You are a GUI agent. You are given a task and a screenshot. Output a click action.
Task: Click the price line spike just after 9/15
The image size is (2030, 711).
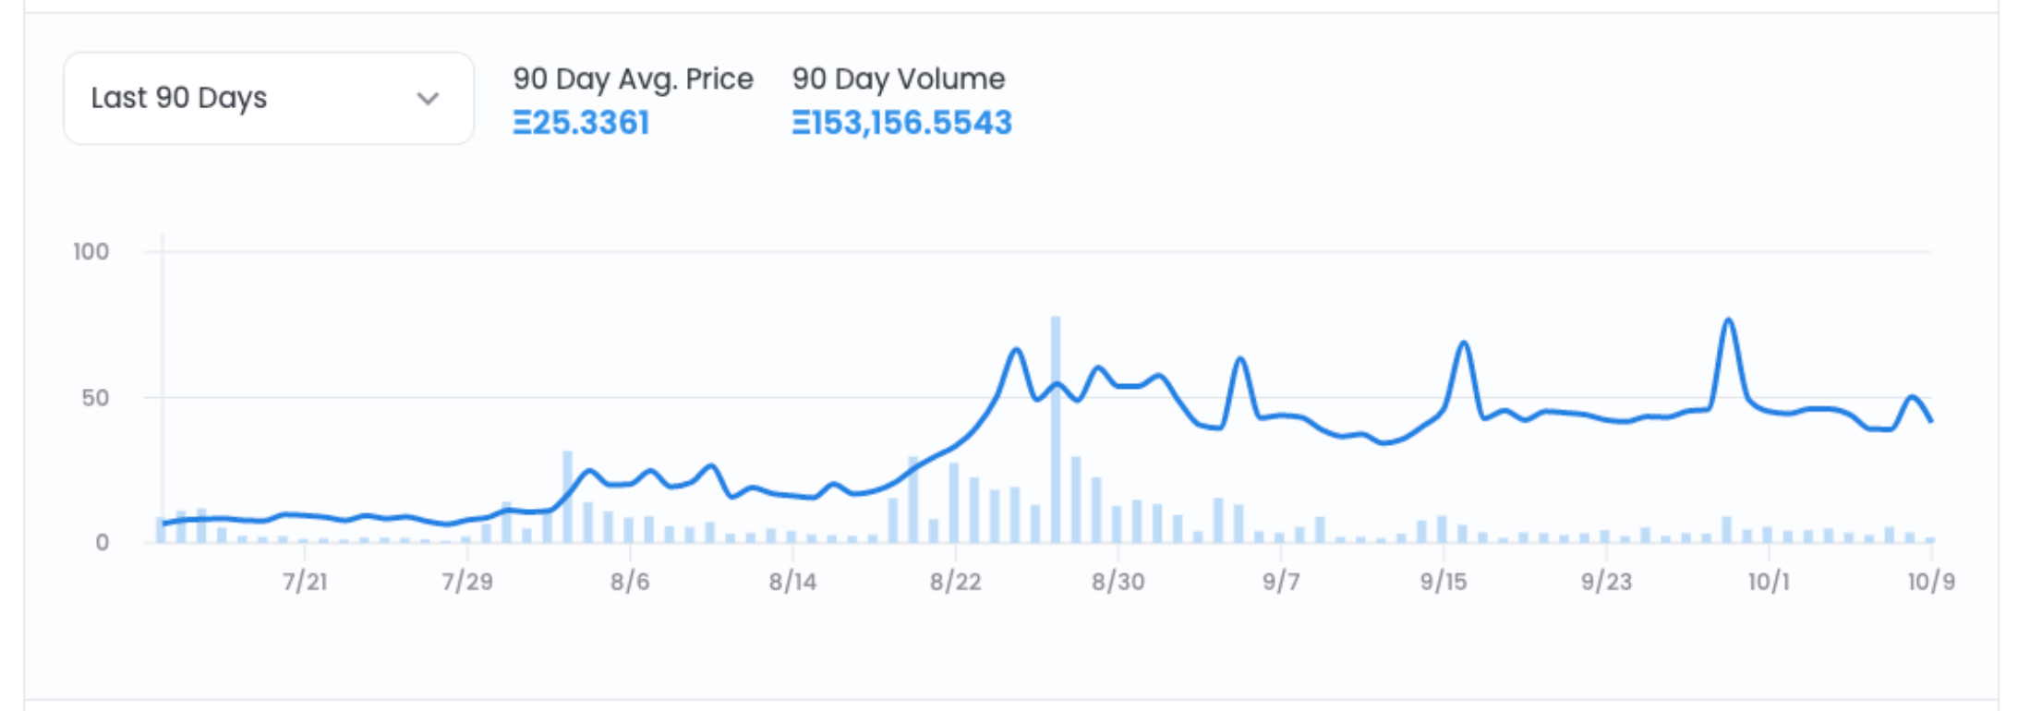tap(1464, 344)
